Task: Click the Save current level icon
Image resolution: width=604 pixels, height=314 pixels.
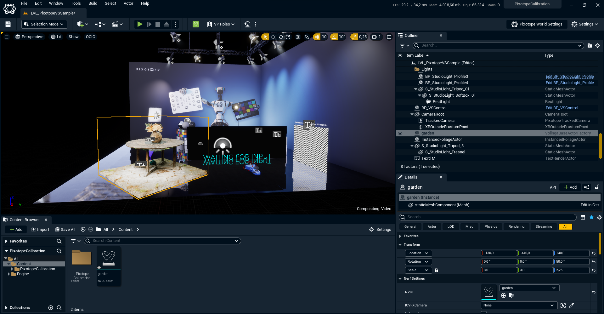Action: pos(8,24)
